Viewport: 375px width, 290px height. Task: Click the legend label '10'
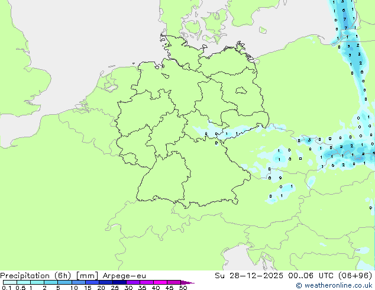(x=74, y=288)
